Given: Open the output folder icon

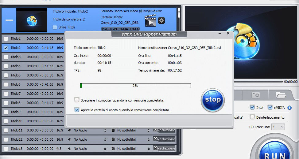Looking at the screenshot, I should pyautogui.click(x=281, y=95).
